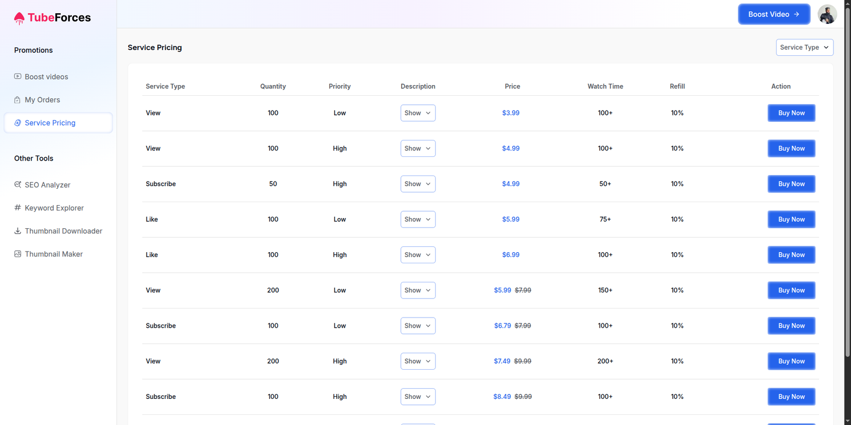Expand description for the $3.99 View package
This screenshot has height=425, width=851.
pos(418,113)
